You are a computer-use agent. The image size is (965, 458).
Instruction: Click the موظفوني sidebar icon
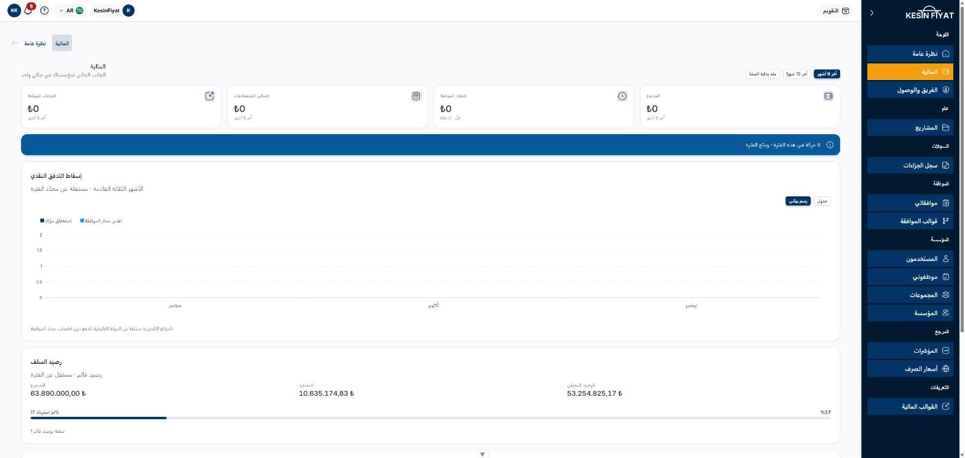[946, 276]
